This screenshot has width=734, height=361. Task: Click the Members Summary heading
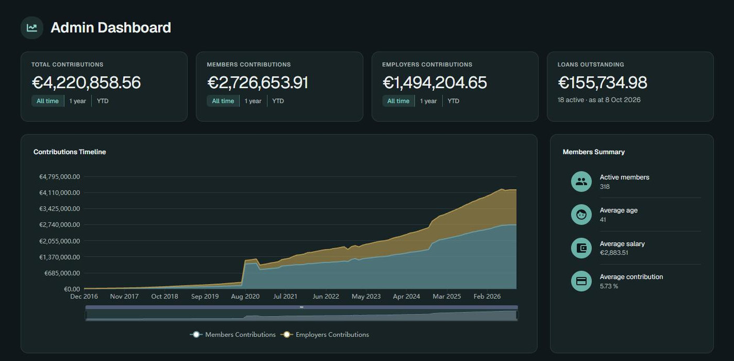(593, 152)
